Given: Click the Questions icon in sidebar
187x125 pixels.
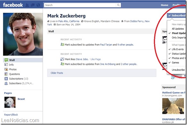Looking at the screenshot, I should pyautogui.click(x=6, y=74).
